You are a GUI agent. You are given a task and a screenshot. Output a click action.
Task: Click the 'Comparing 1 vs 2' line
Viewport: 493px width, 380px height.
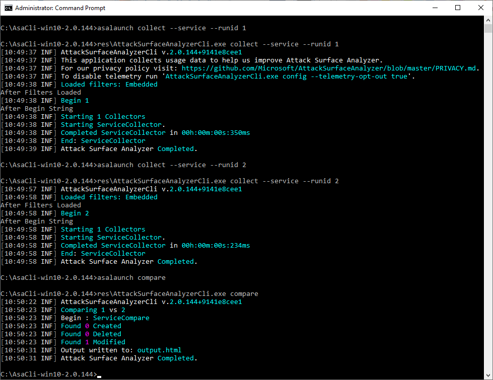point(93,310)
